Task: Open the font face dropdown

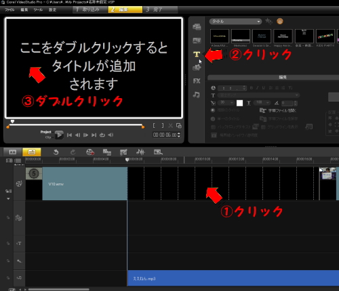Action: [x=259, y=95]
